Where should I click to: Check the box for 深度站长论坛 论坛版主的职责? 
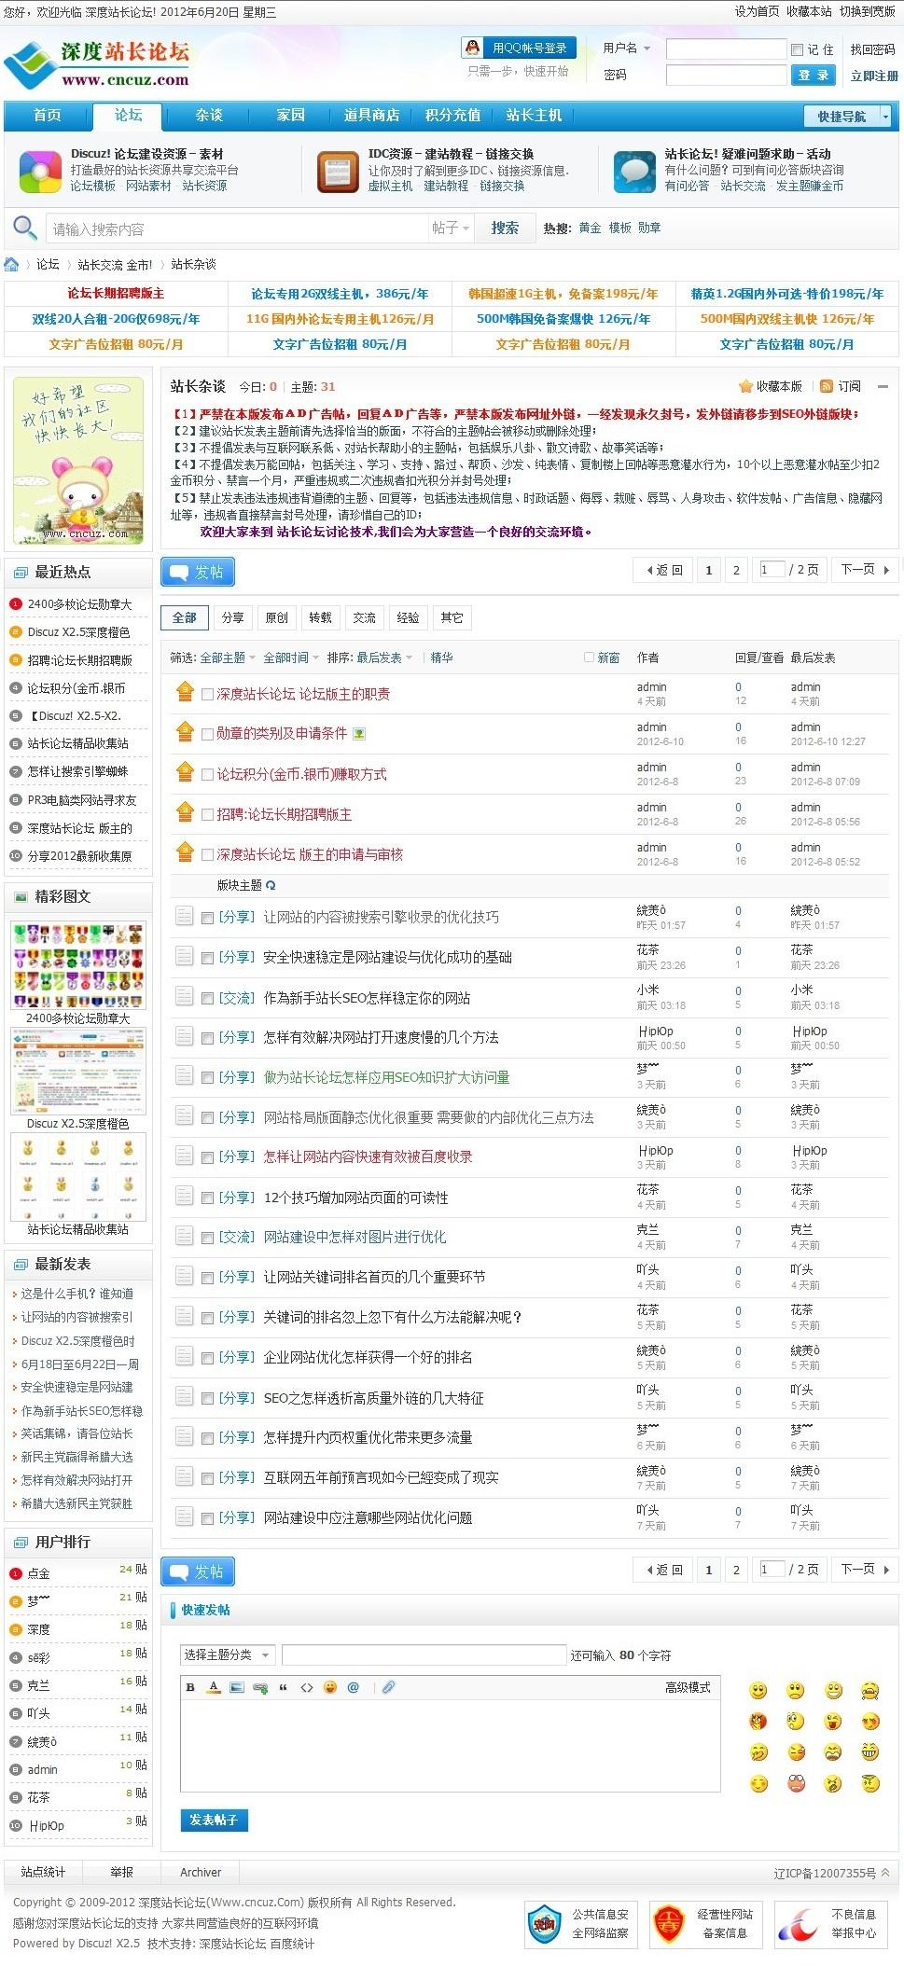point(208,695)
